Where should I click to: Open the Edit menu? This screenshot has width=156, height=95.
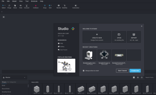click(x=8, y=1)
